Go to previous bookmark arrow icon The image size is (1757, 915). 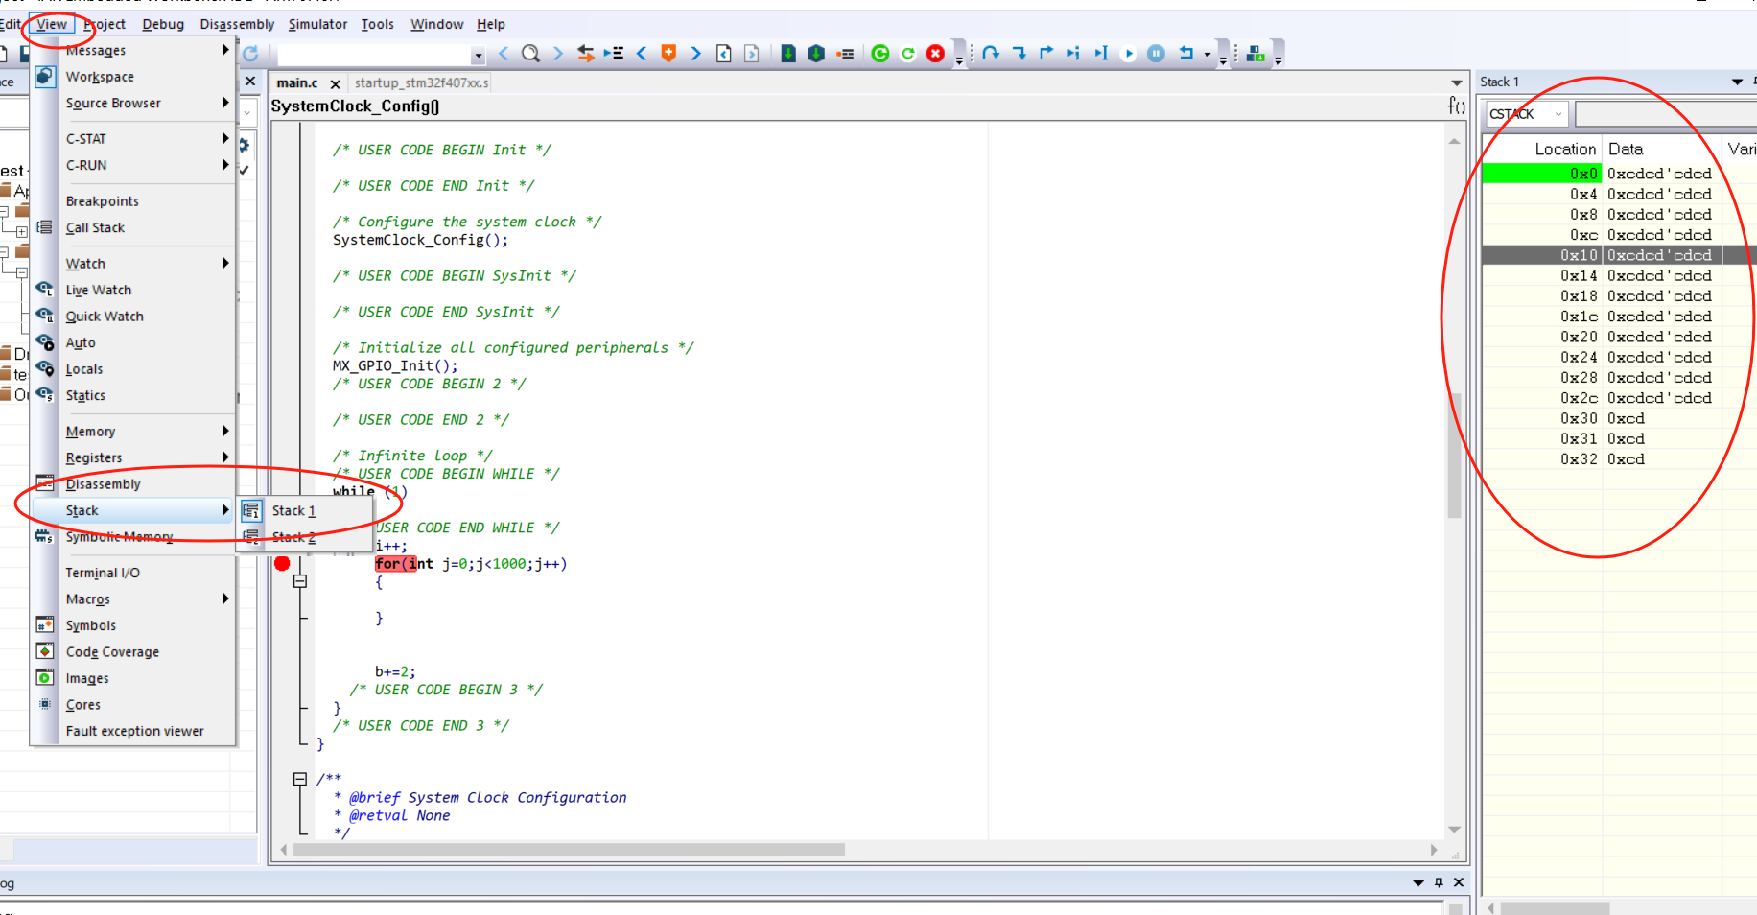click(x=641, y=54)
